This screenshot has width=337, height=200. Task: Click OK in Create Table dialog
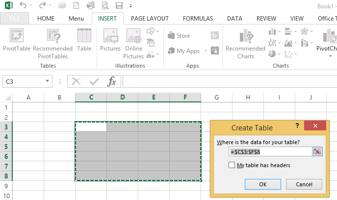(x=262, y=184)
